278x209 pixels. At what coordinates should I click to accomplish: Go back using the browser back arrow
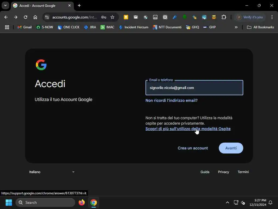pos(6,17)
